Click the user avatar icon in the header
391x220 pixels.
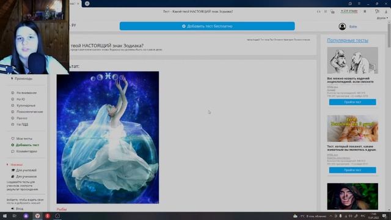[x=342, y=26]
